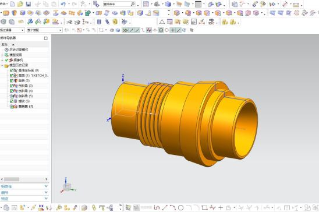Click the lock chain icon in bottom toolbar
The width and height of the screenshot is (319, 212).
[94, 208]
